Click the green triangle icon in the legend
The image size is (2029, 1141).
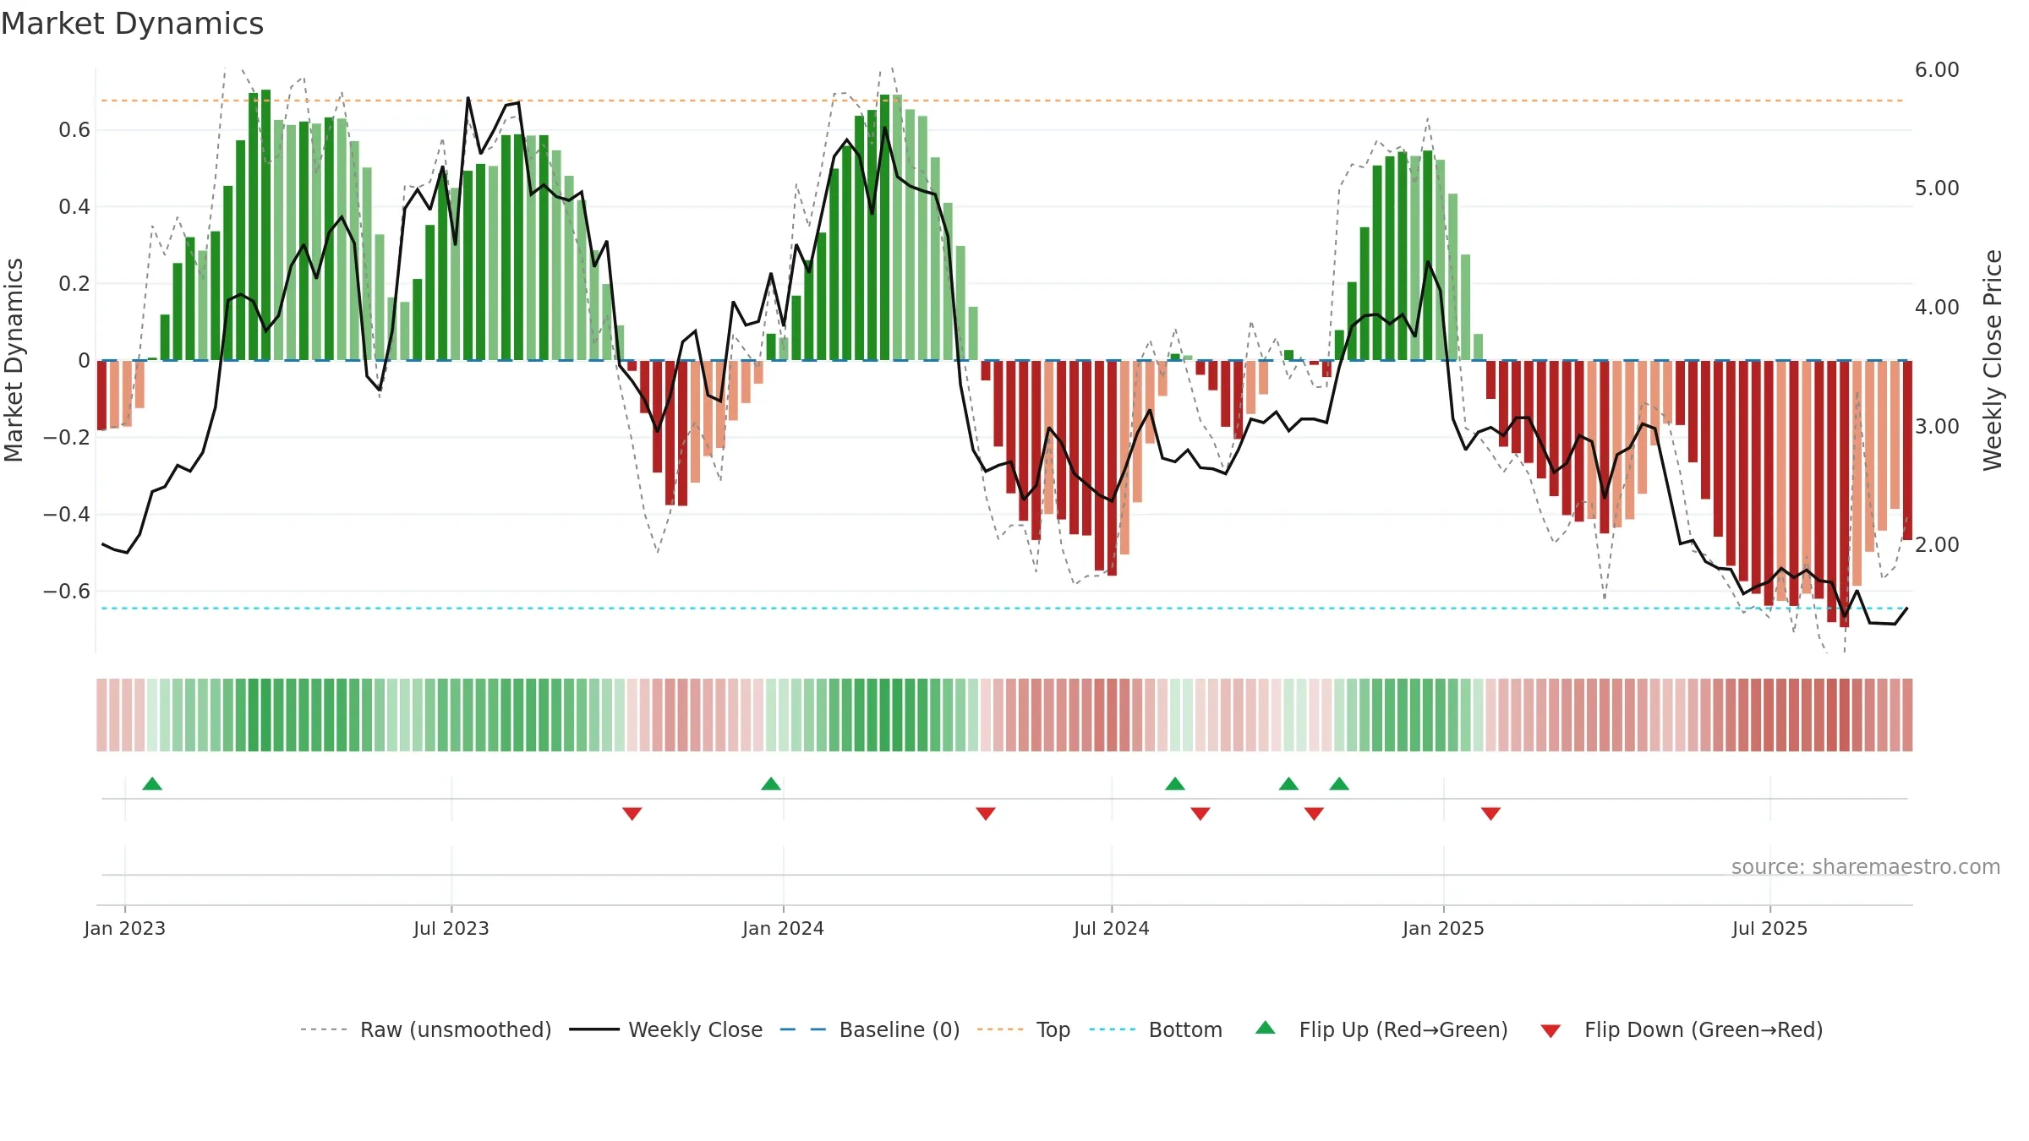1266,1028
